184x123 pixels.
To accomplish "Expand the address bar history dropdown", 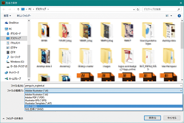I will coord(134,9).
